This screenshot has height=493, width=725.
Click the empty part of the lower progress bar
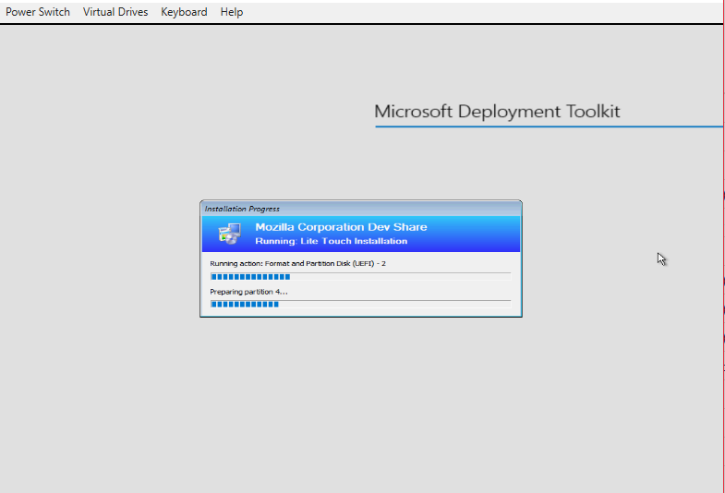[395, 304]
